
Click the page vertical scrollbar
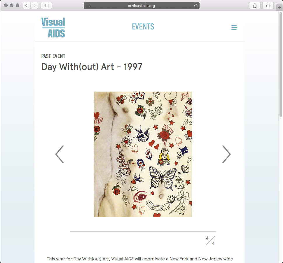(x=281, y=65)
